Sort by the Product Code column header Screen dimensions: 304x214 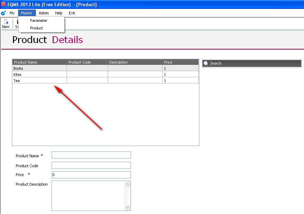point(87,62)
